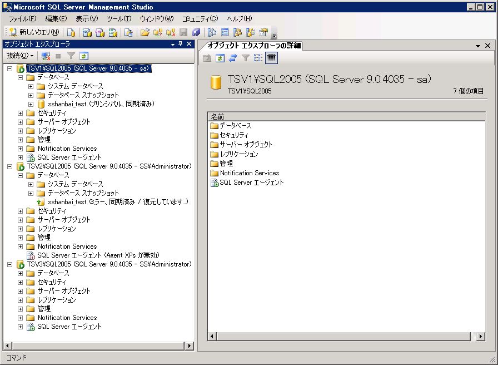Click the Save All icon
This screenshot has width=498, height=365.
coord(196,32)
